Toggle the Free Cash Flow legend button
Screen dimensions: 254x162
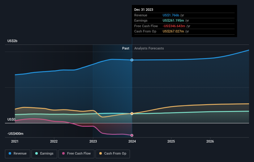(76, 154)
